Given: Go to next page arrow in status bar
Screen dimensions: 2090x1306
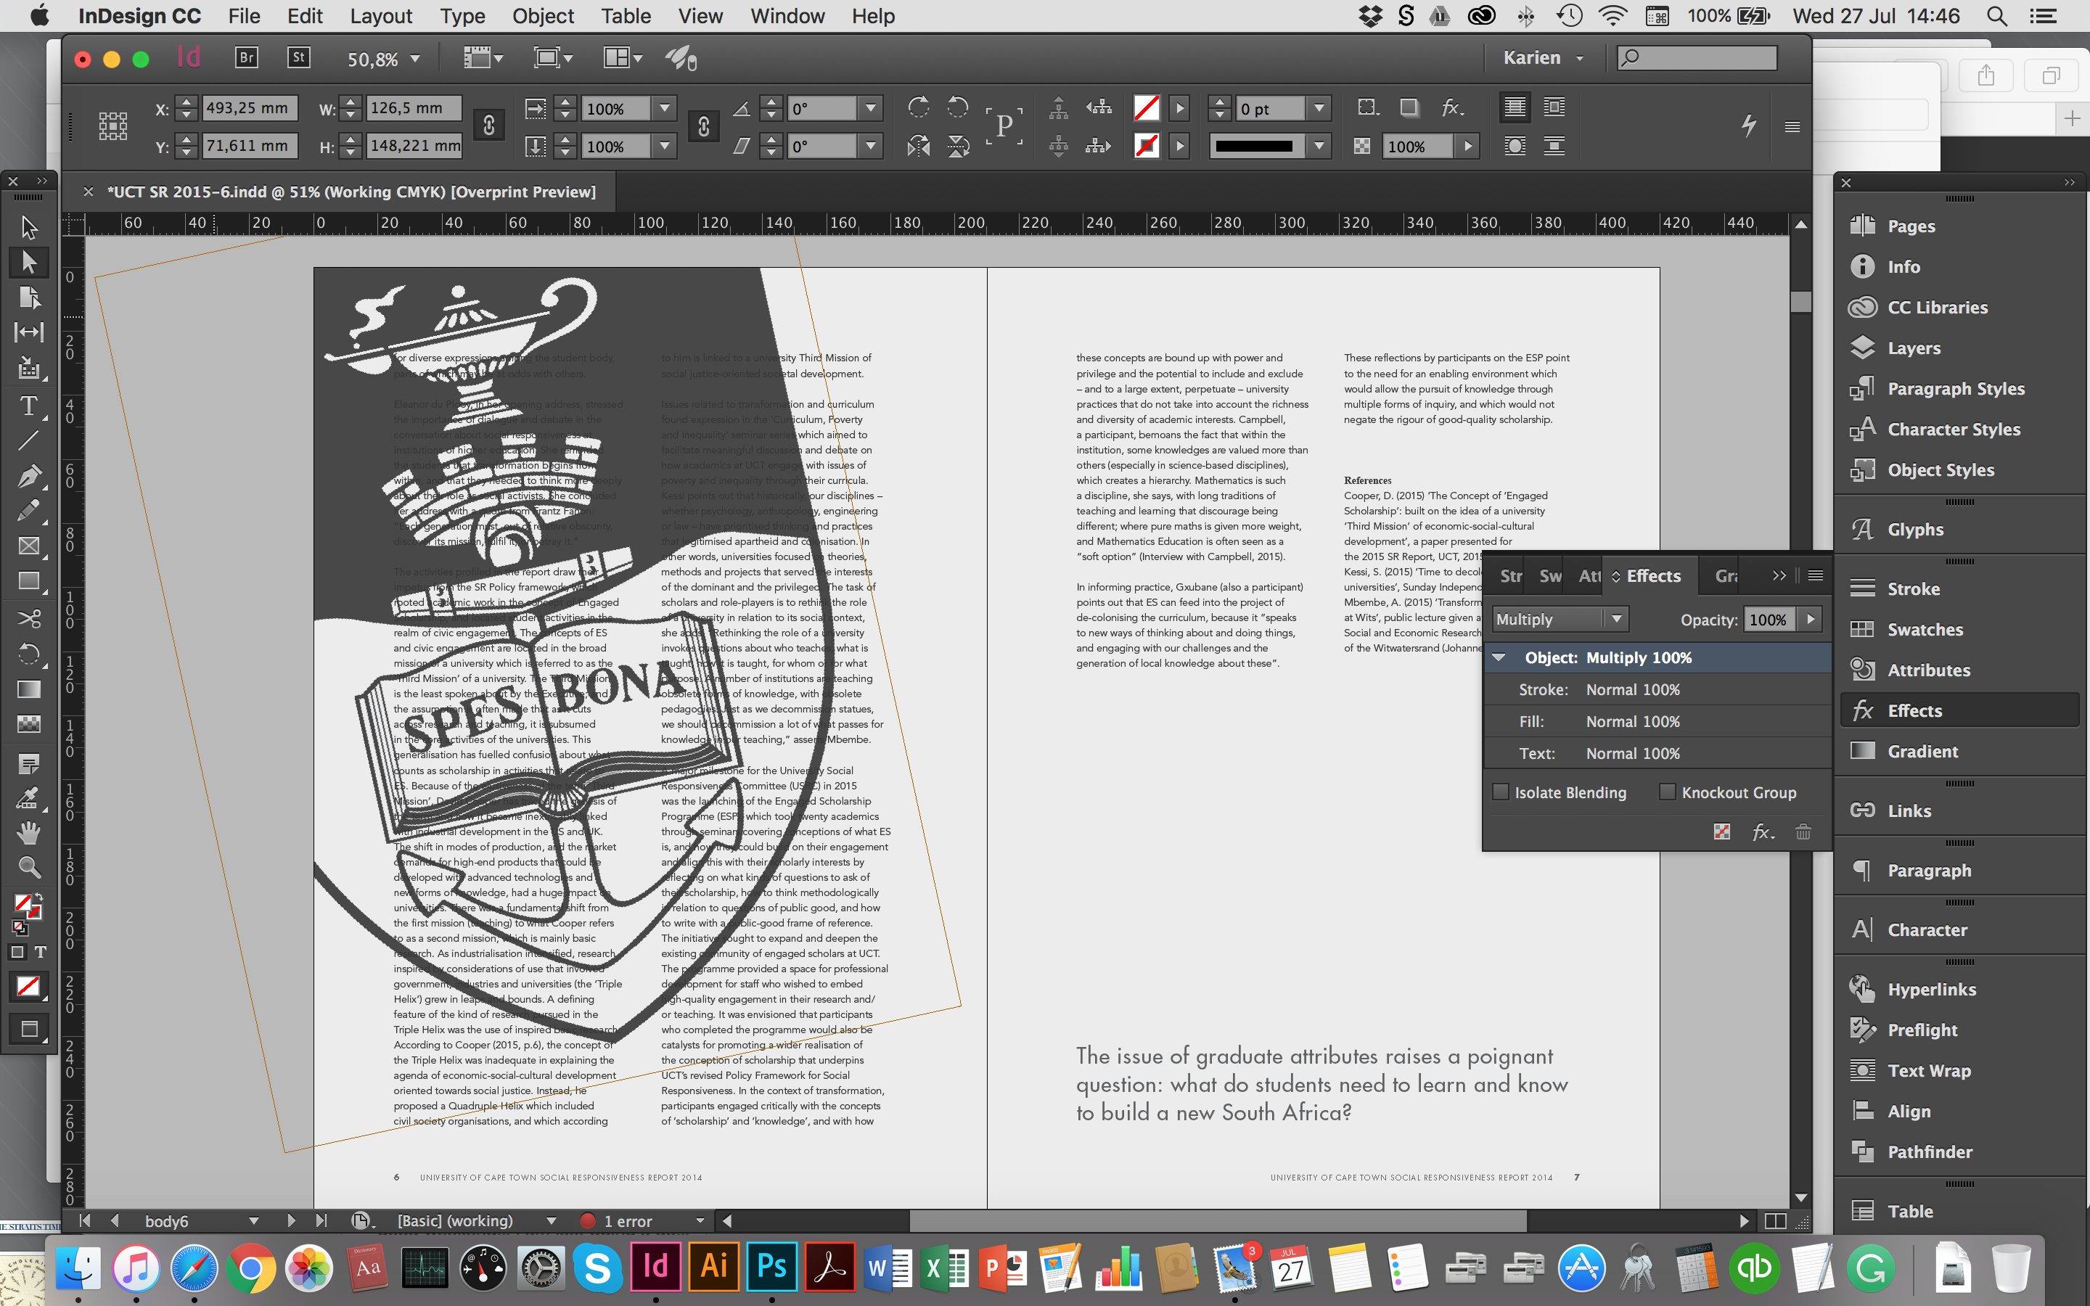Looking at the screenshot, I should [x=290, y=1220].
